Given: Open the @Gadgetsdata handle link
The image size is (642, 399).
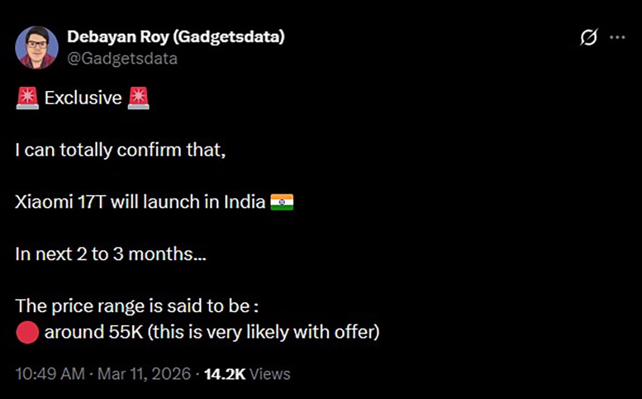Looking at the screenshot, I should pyautogui.click(x=122, y=58).
